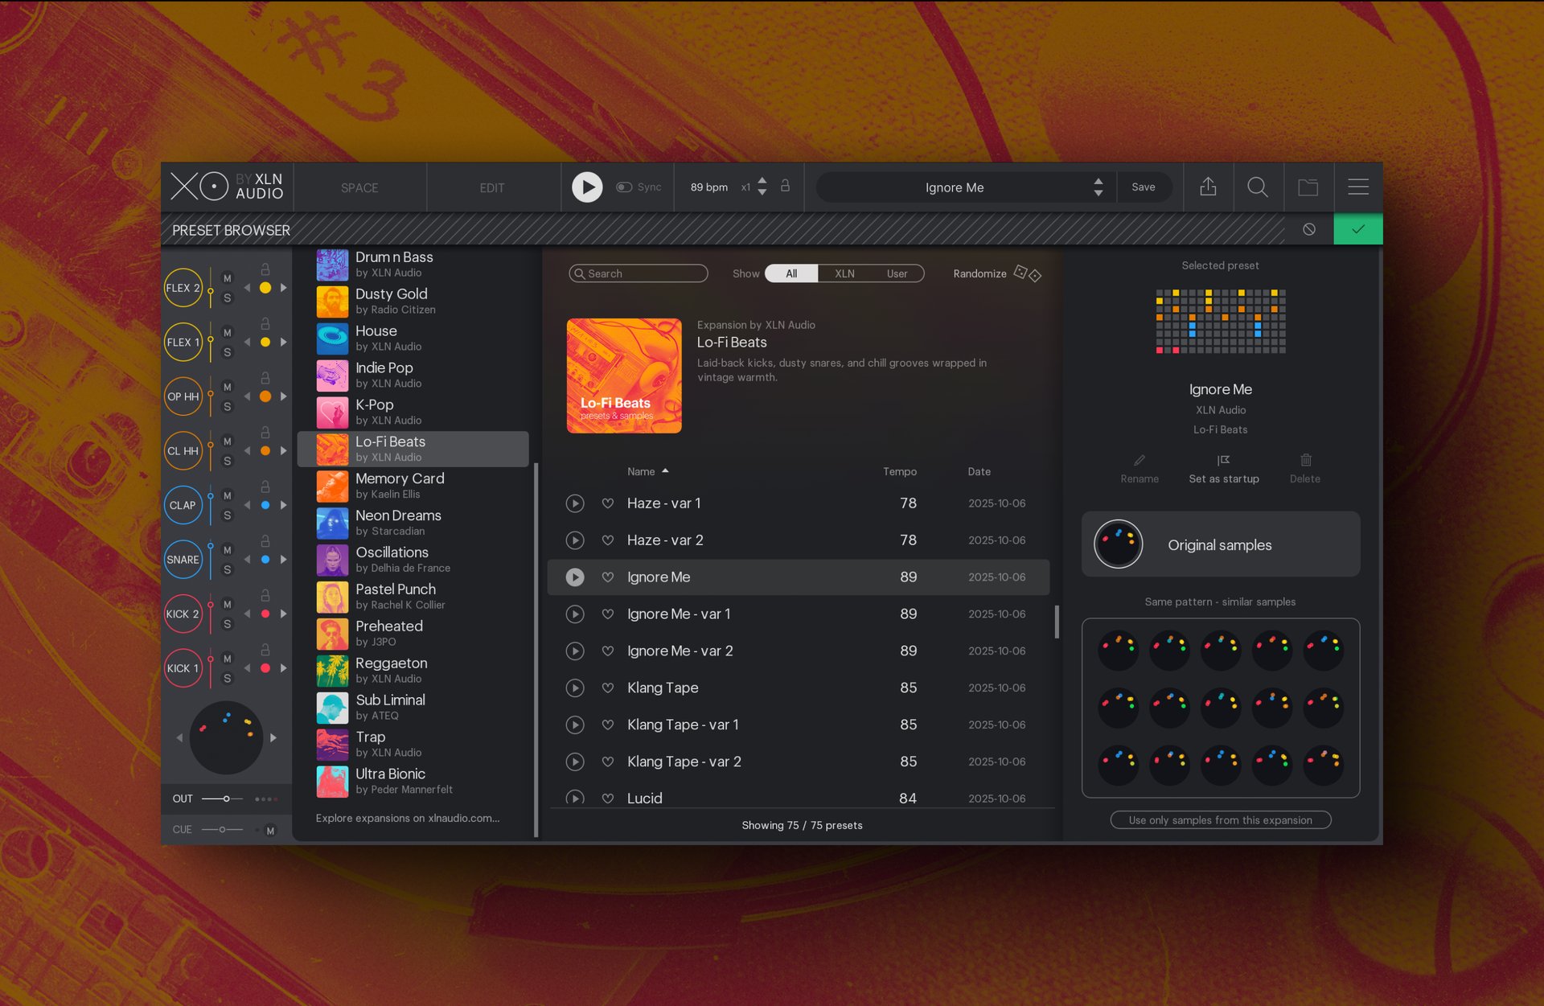This screenshot has width=1544, height=1006.
Task: Click the export/share icon in top bar
Action: (x=1208, y=187)
